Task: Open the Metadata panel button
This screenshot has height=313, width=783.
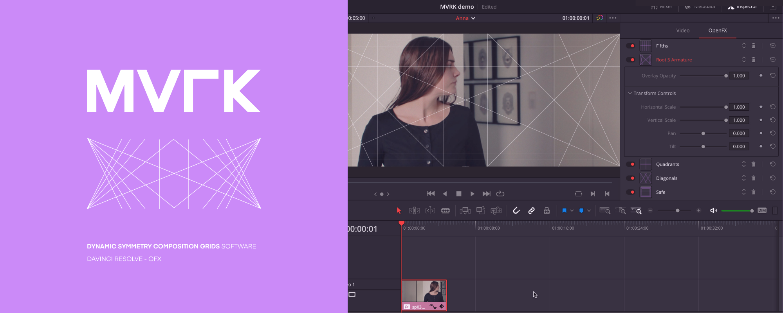Action: [x=700, y=7]
